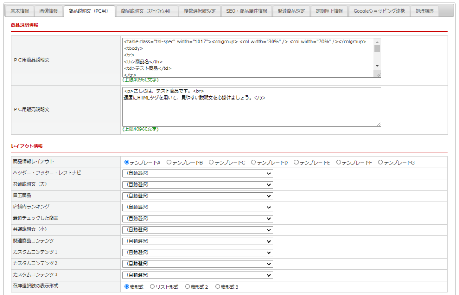Viewport: 459px width, 295px height.
Task: Expand ヘッダー・フッター・レフトナビ dropdown
Action: [x=197, y=174]
